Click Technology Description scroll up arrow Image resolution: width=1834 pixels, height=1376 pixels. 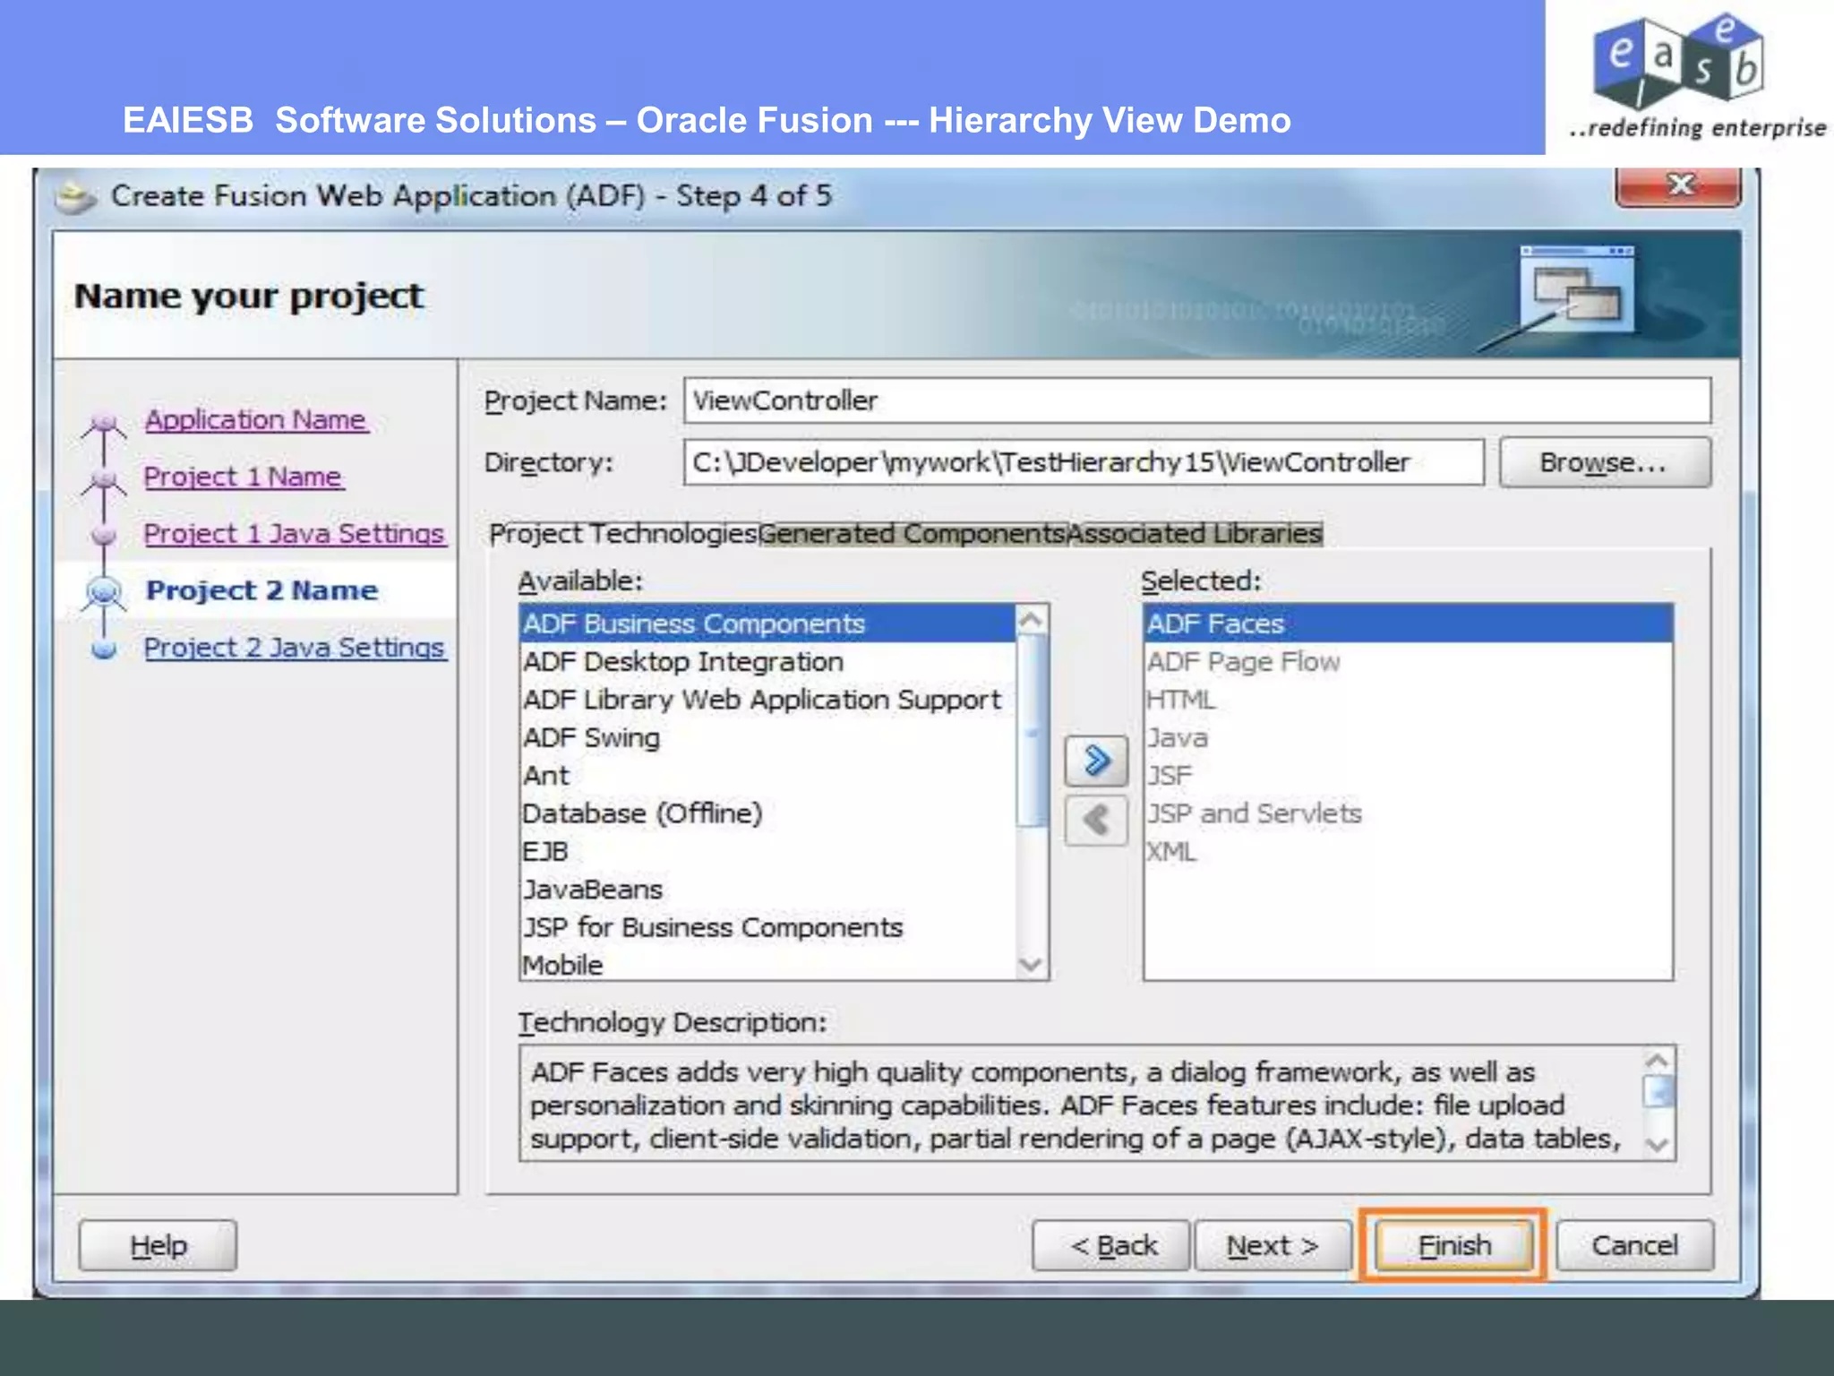coord(1658,1061)
